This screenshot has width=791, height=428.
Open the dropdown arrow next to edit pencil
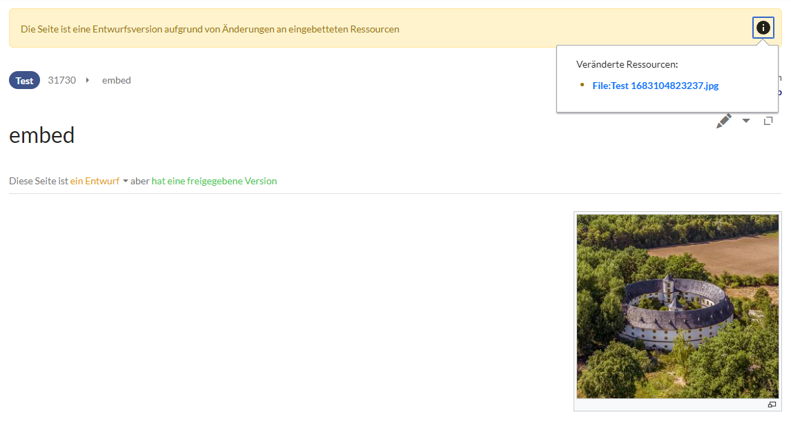coord(746,121)
